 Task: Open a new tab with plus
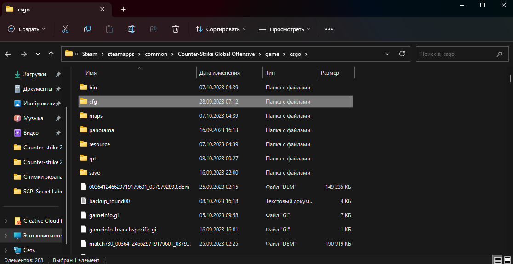tap(123, 9)
